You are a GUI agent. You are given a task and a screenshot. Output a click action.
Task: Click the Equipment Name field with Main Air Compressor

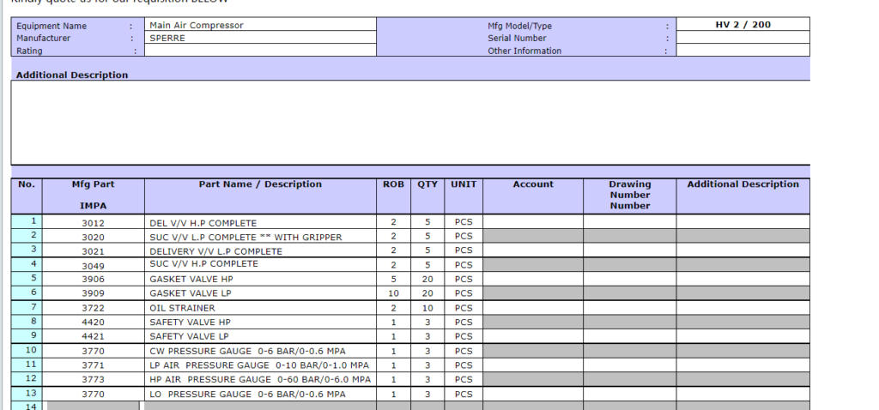coord(260,25)
